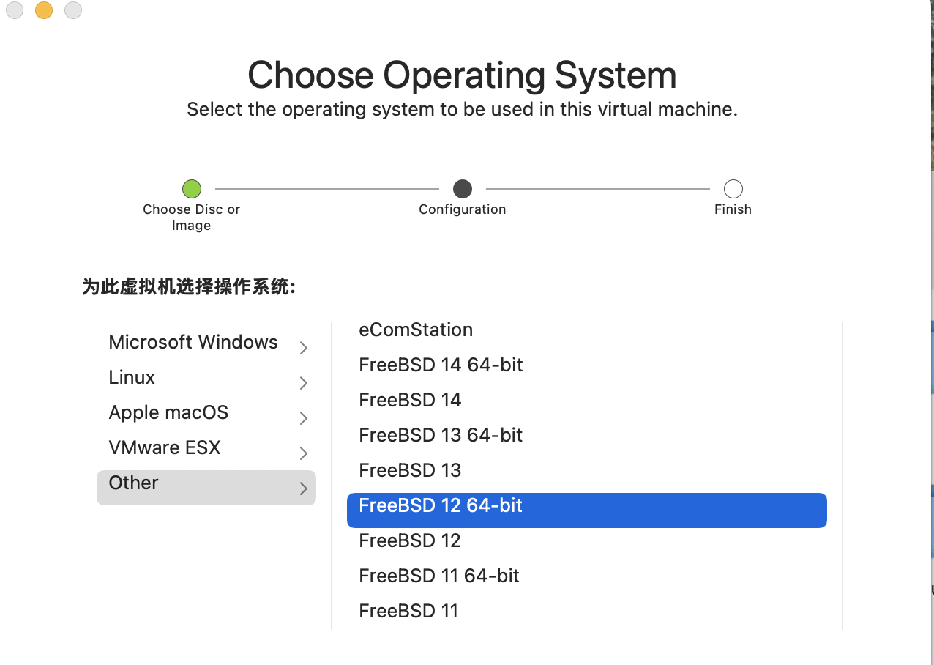Screen dimensions: 934x665
Task: Expand the Linux category chevron
Action: [303, 383]
